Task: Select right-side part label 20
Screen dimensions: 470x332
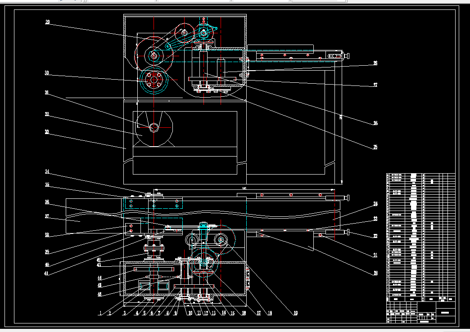Action: [375, 273]
